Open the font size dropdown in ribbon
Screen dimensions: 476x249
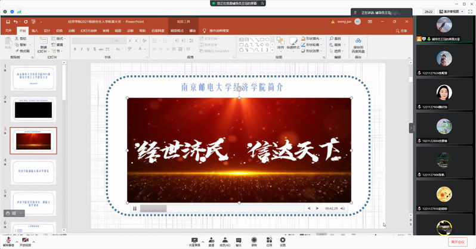[126, 39]
